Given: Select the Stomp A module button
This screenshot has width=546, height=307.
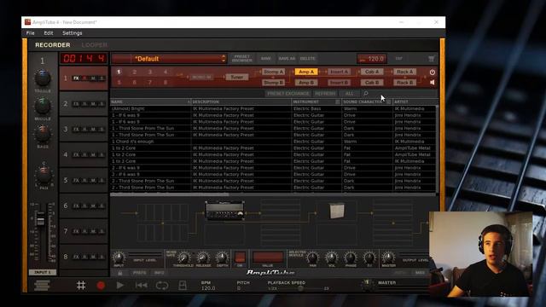Looking at the screenshot, I should click(273, 72).
